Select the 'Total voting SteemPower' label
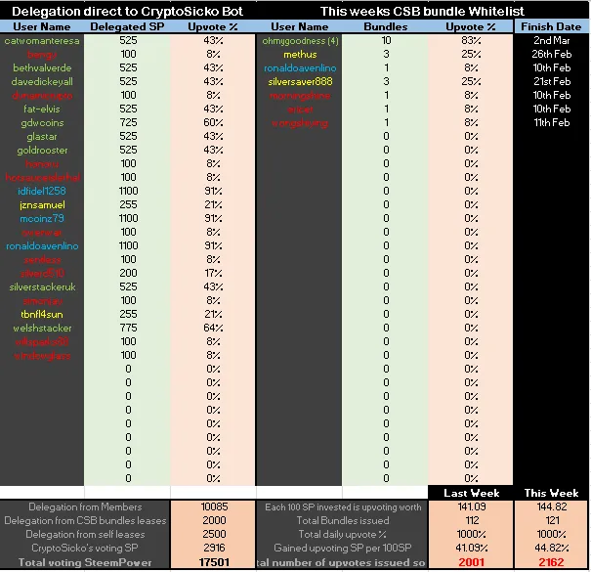The image size is (591, 572). point(85,562)
